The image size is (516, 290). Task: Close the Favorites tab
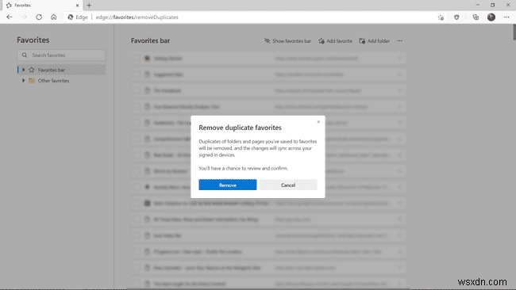77,6
